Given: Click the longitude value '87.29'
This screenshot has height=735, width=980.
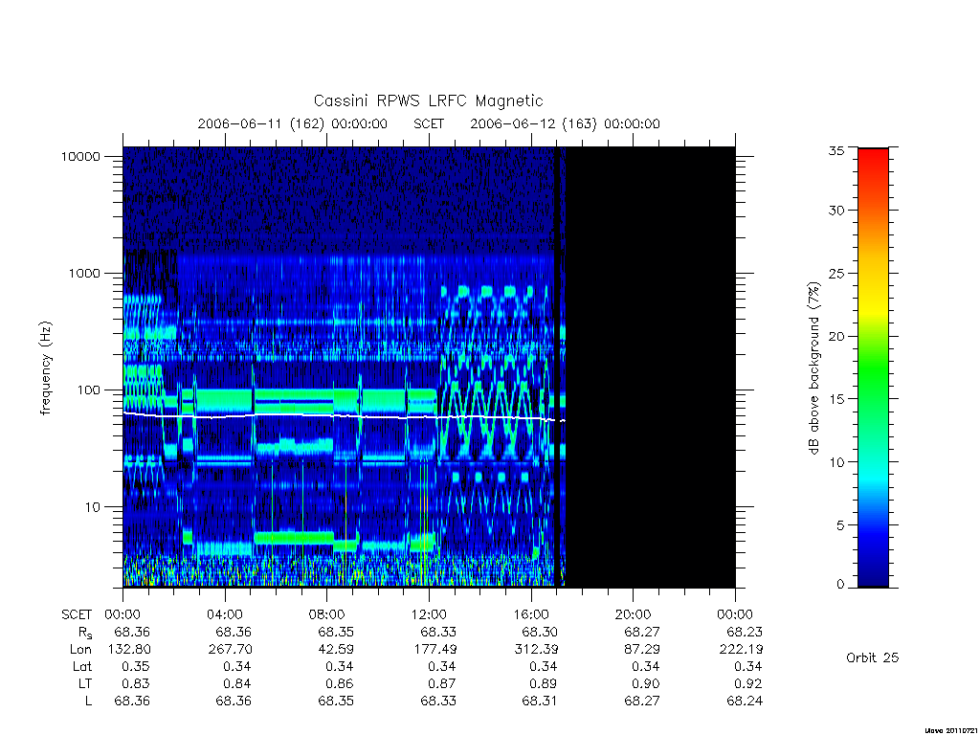Looking at the screenshot, I should [642, 650].
